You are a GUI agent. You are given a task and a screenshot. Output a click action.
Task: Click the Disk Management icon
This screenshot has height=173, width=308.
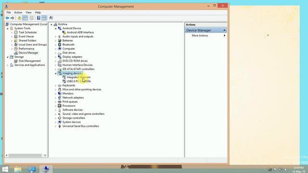click(x=16, y=61)
